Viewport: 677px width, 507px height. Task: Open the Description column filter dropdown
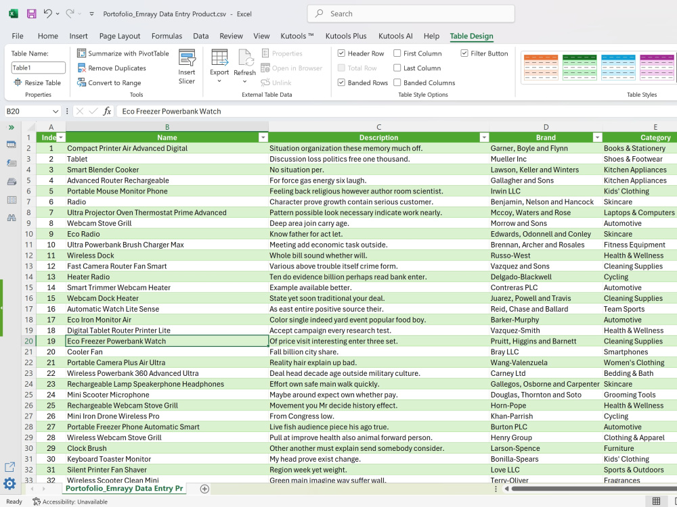[x=484, y=137]
